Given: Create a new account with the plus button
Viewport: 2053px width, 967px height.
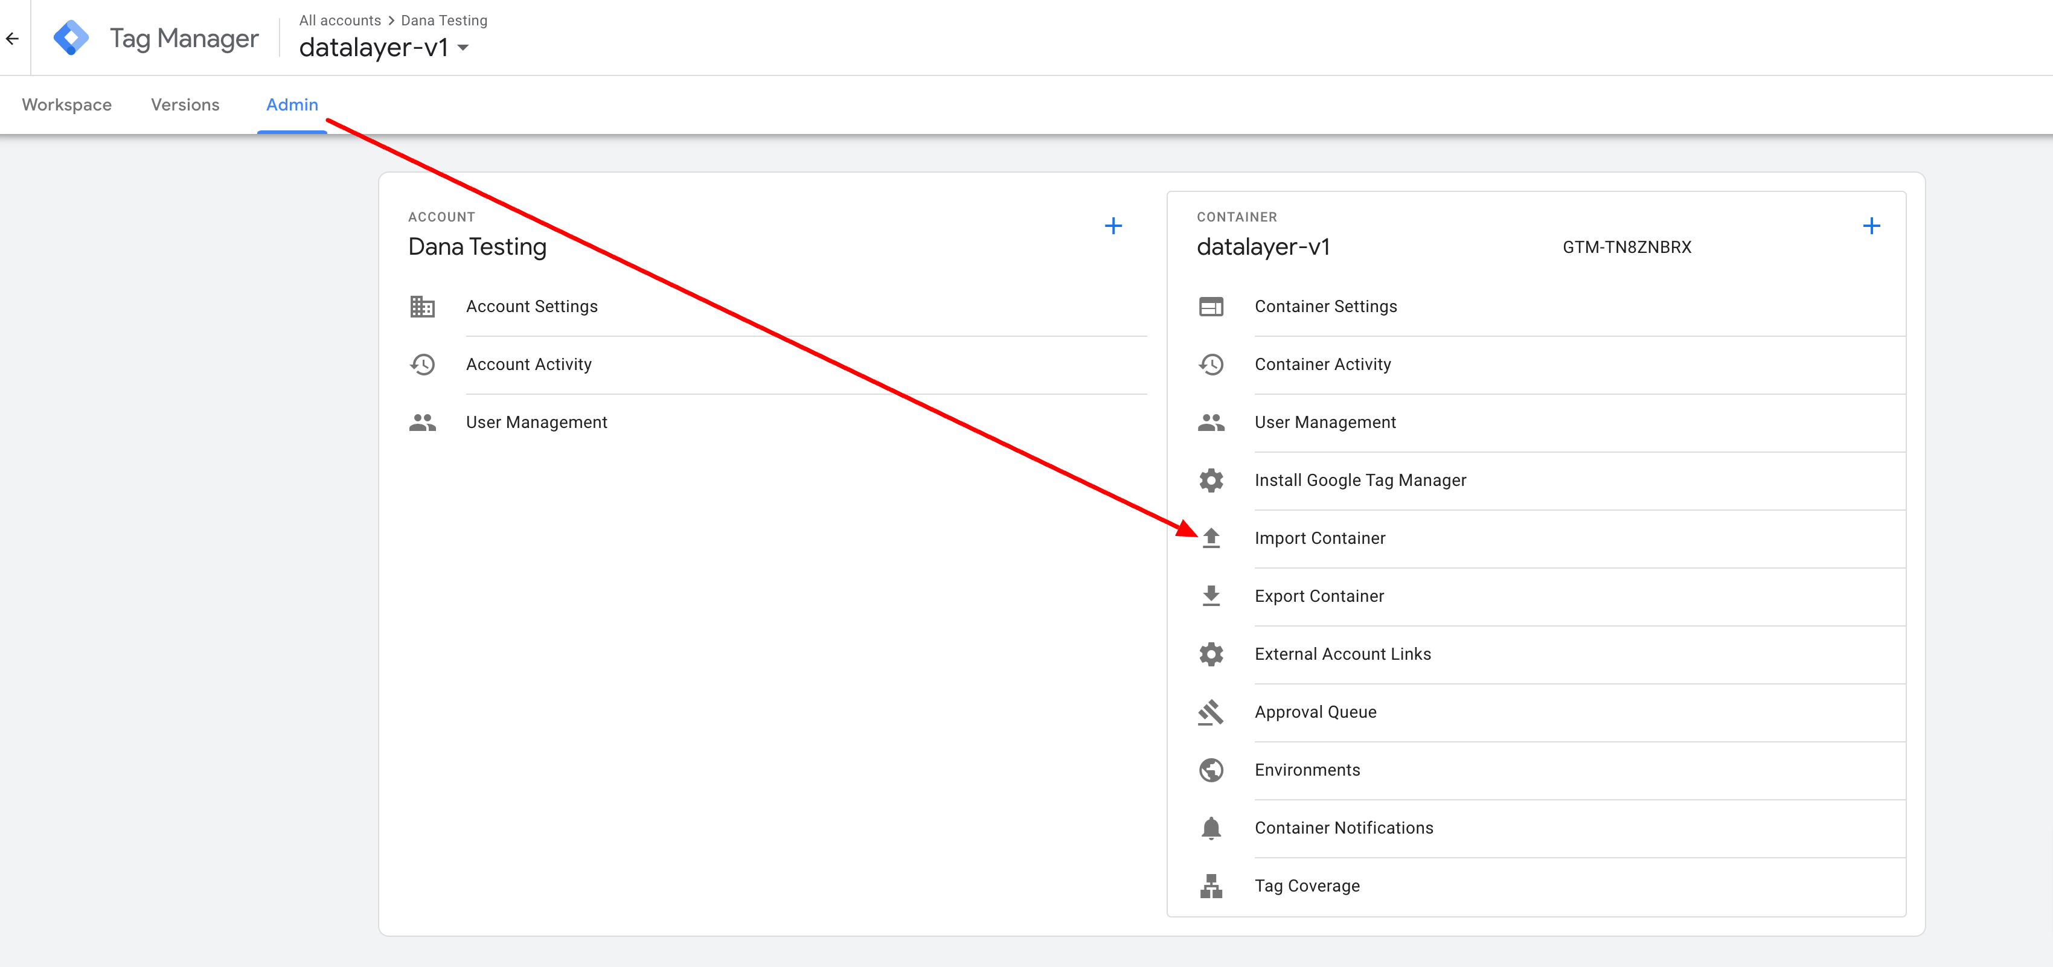Looking at the screenshot, I should (1113, 226).
